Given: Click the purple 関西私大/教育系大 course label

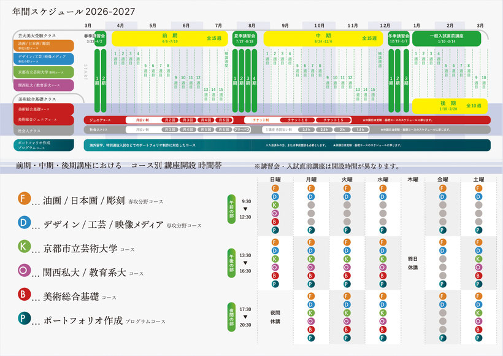Looking at the screenshot, I should (x=44, y=85).
